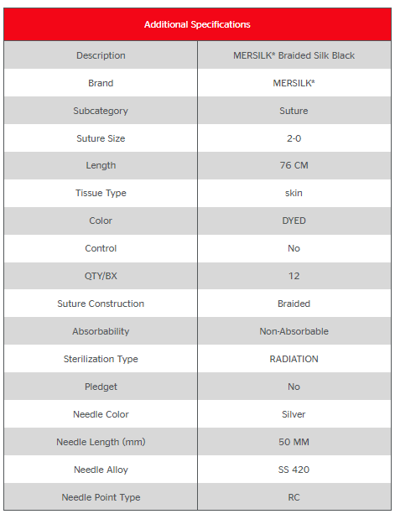Click the Additional Specifications header
This screenshot has width=395, height=514.
click(197, 24)
